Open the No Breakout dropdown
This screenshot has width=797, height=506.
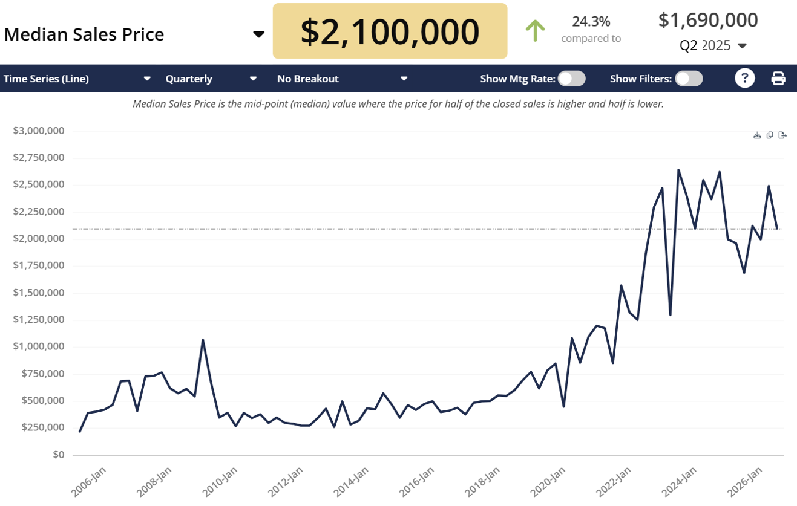[x=343, y=79]
